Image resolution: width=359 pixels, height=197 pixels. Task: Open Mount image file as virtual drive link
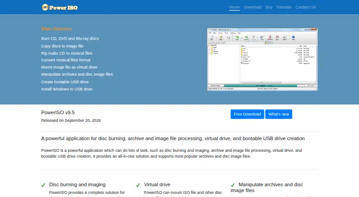(69, 67)
